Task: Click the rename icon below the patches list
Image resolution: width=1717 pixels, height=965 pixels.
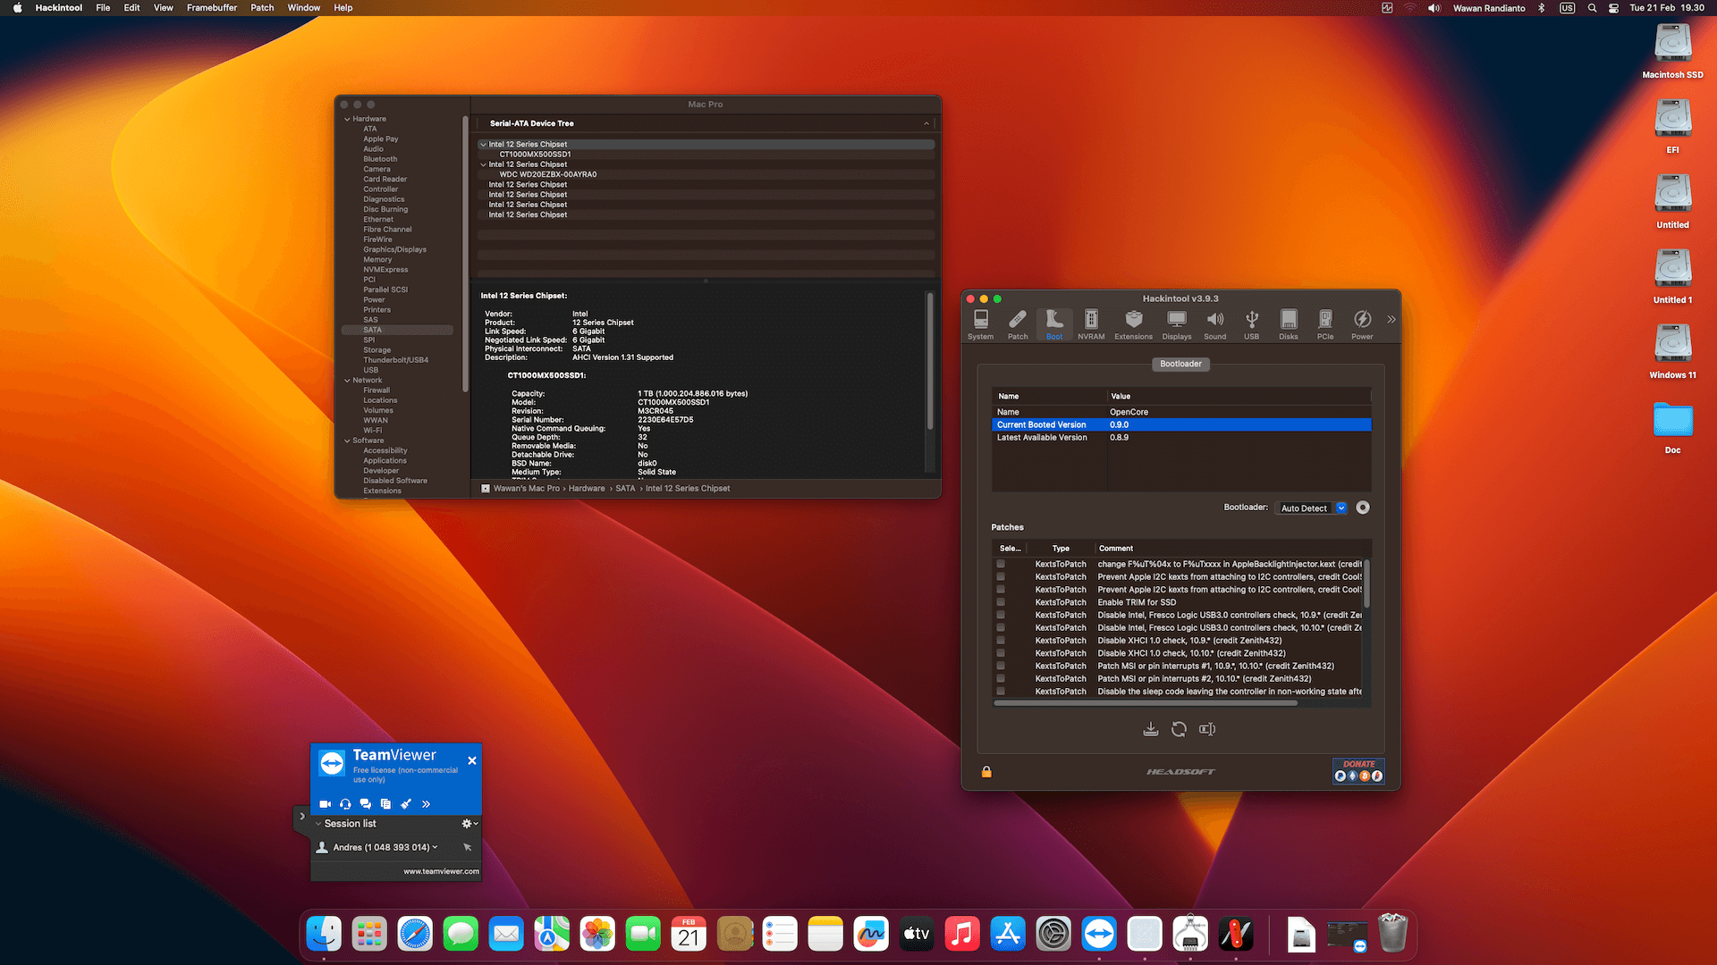Action: 1207,729
